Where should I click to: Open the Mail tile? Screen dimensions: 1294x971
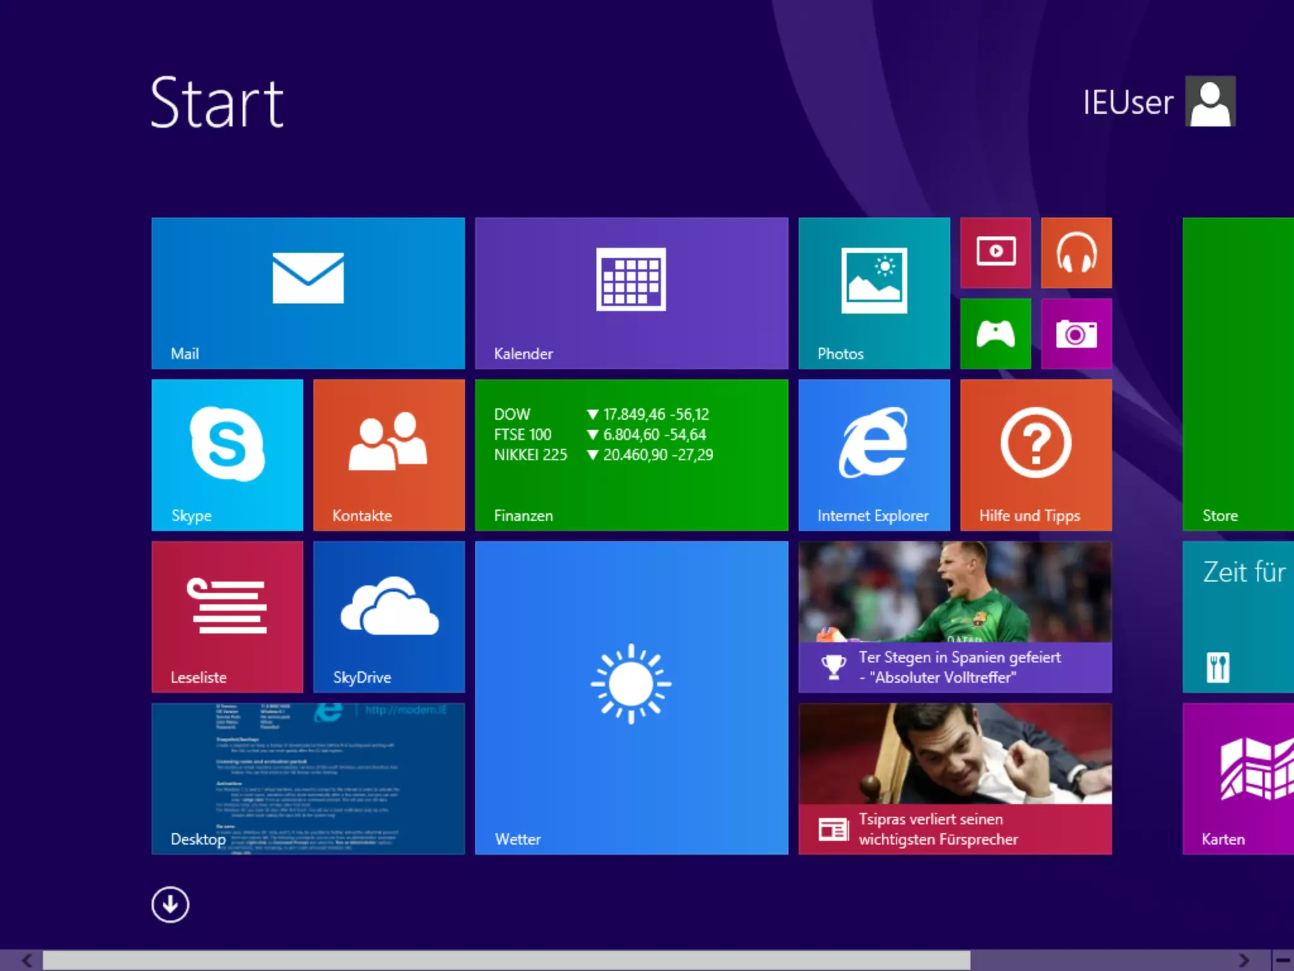pyautogui.click(x=308, y=293)
